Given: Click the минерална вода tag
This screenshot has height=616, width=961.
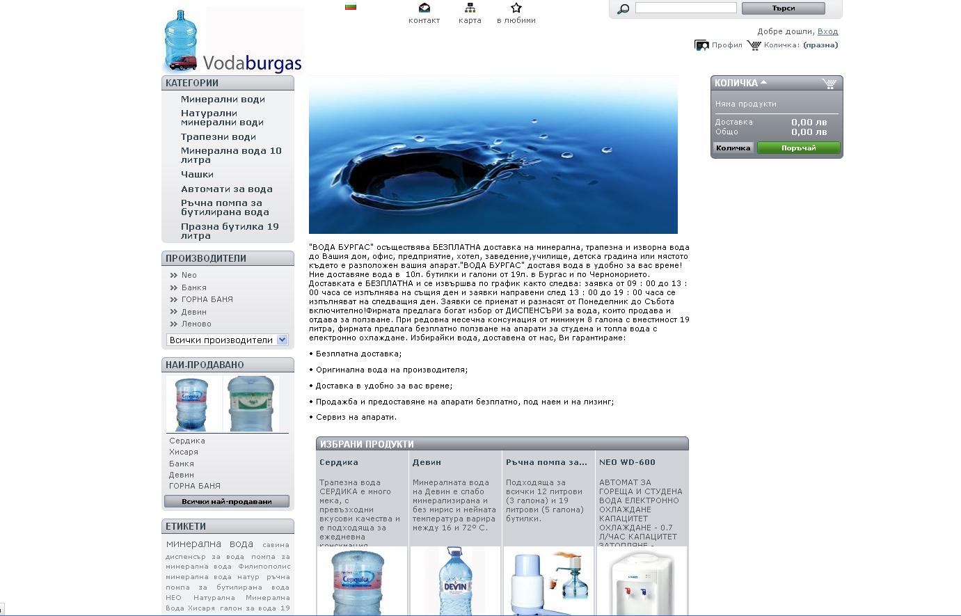Looking at the screenshot, I should click(209, 544).
